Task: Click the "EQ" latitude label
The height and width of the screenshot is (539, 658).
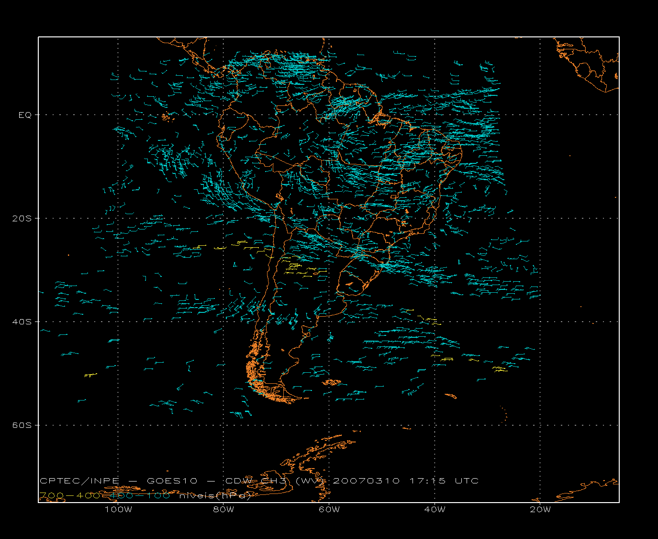Action: point(25,115)
